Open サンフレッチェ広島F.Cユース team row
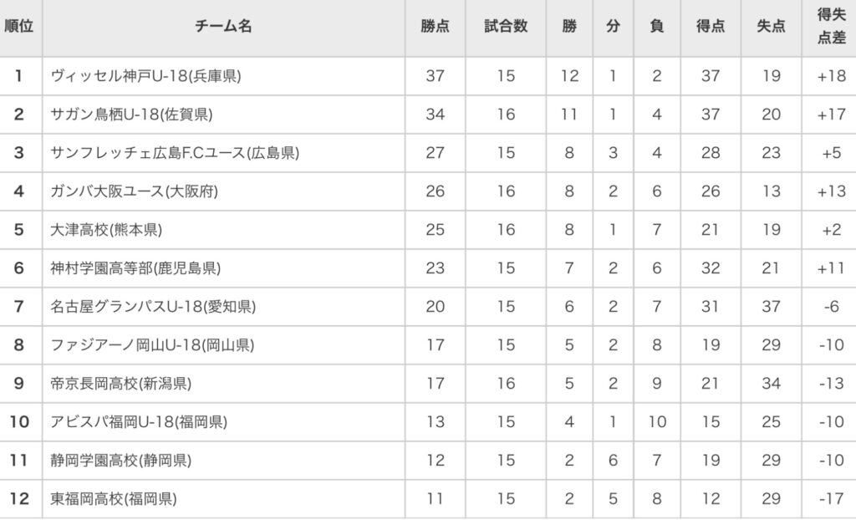This screenshot has height=520, width=856. click(175, 153)
